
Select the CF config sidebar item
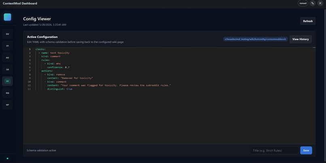click(x=8, y=81)
